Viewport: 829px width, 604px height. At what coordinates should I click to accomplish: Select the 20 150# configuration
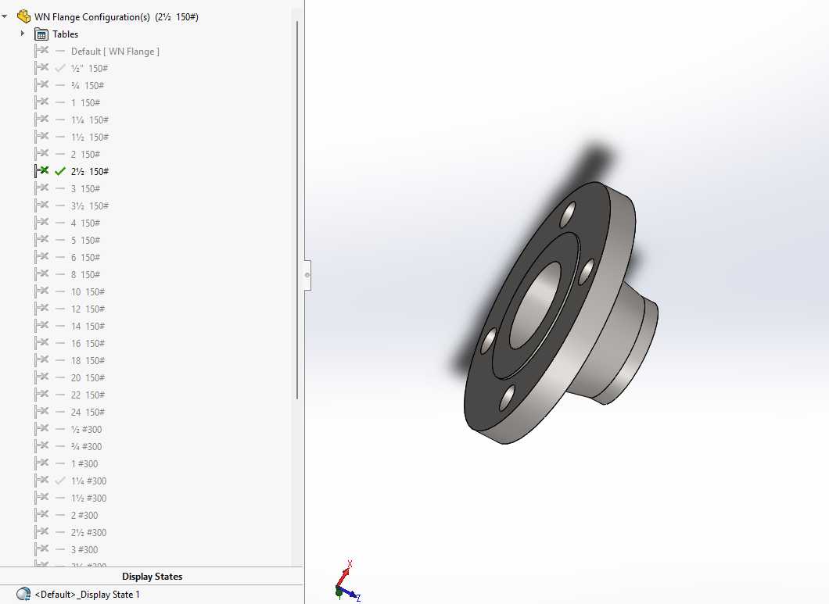click(88, 377)
